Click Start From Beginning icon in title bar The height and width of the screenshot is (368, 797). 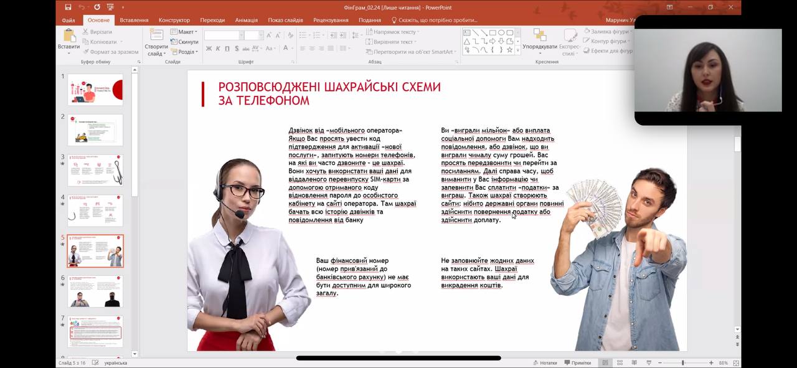110,7
